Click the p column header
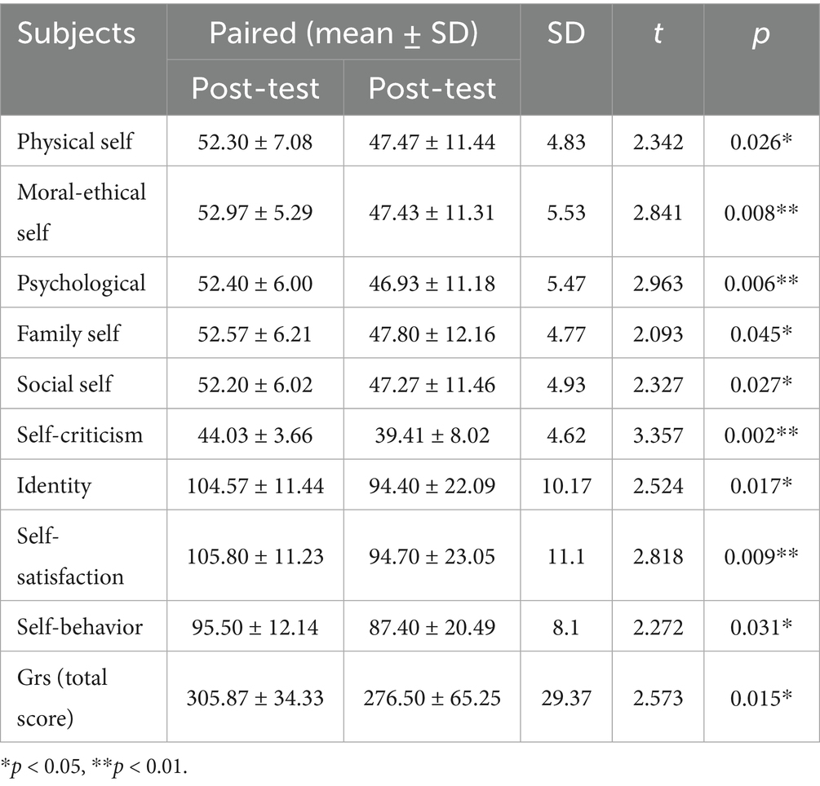 [760, 33]
